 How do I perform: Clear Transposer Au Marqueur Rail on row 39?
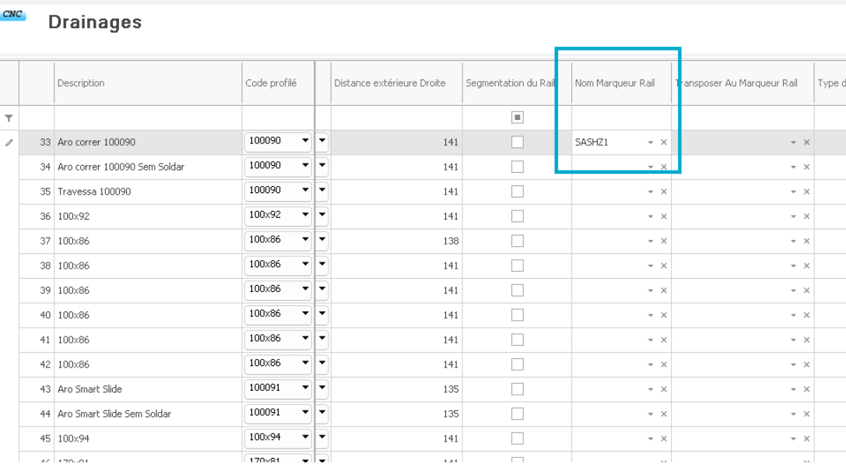[806, 290]
